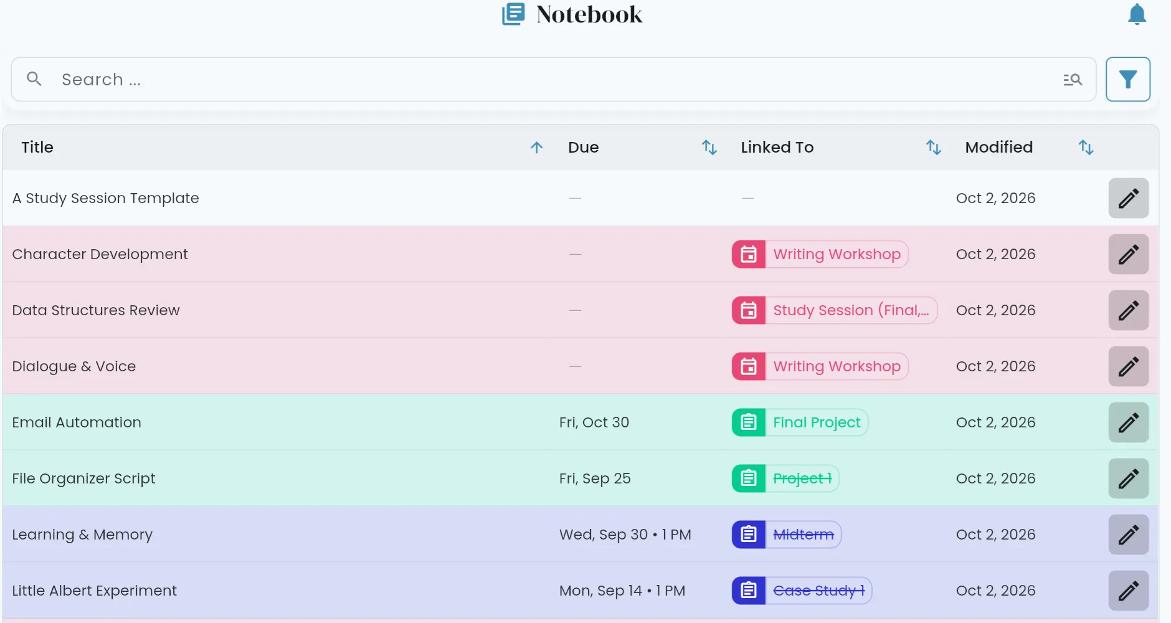Select the A Study Session Template title
Viewport: 1171px width, 623px height.
coord(105,198)
